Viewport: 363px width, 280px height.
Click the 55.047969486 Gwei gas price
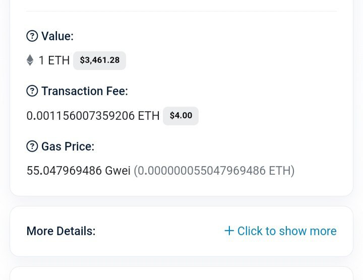click(x=79, y=171)
